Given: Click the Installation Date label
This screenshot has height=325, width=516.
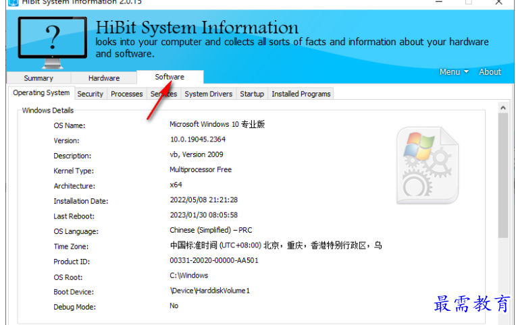Looking at the screenshot, I should tap(81, 201).
